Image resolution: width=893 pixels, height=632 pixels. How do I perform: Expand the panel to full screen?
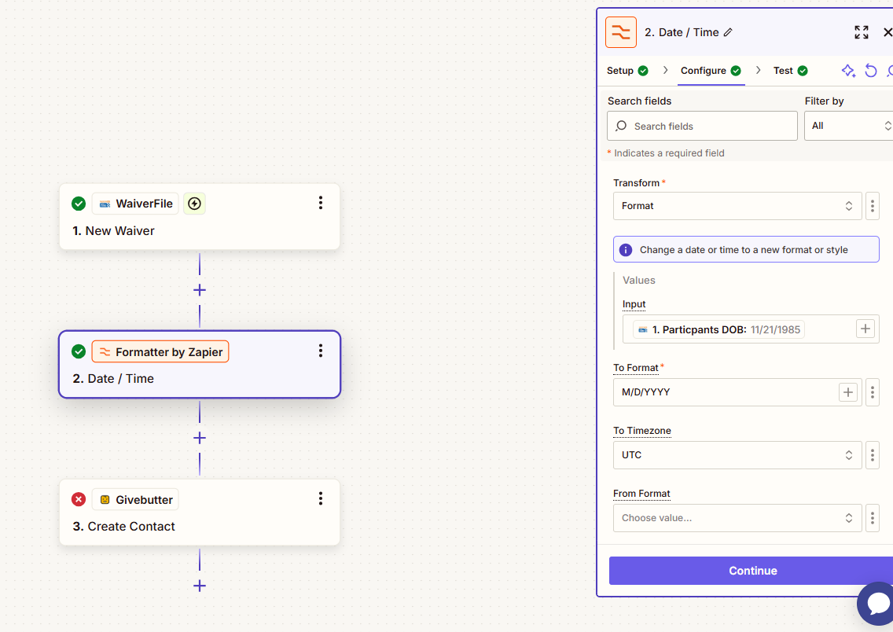(x=861, y=32)
